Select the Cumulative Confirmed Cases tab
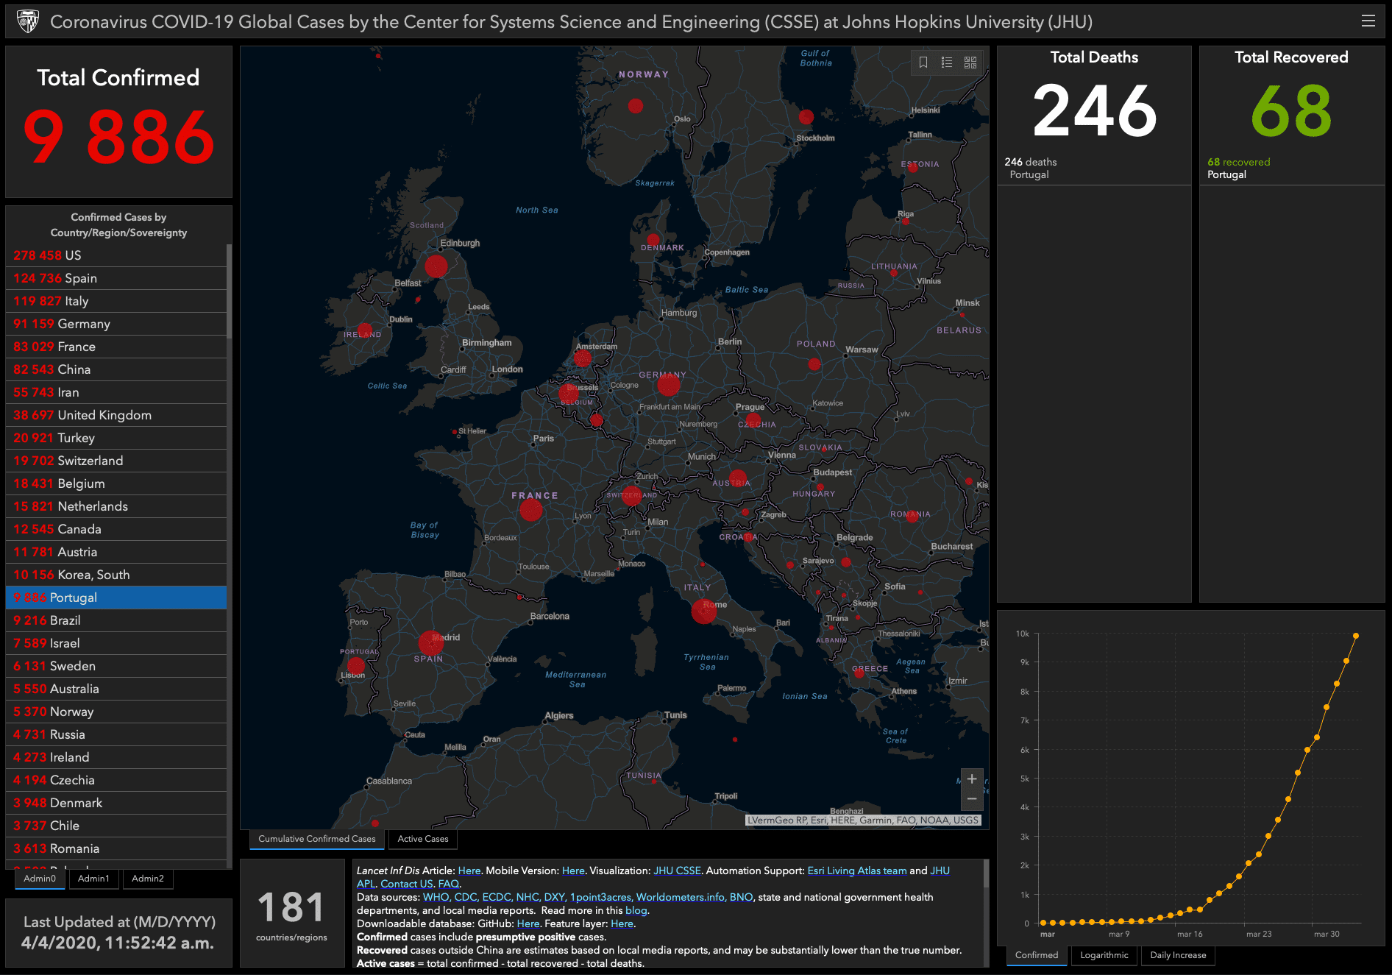Viewport: 1392px width, 975px height. [x=316, y=839]
